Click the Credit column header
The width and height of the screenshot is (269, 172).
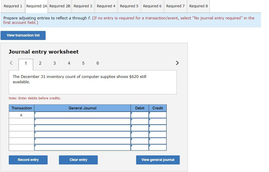[x=158, y=108]
